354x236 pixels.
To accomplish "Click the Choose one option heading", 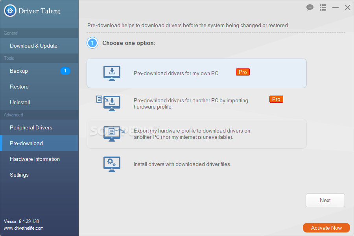I will click(129, 43).
